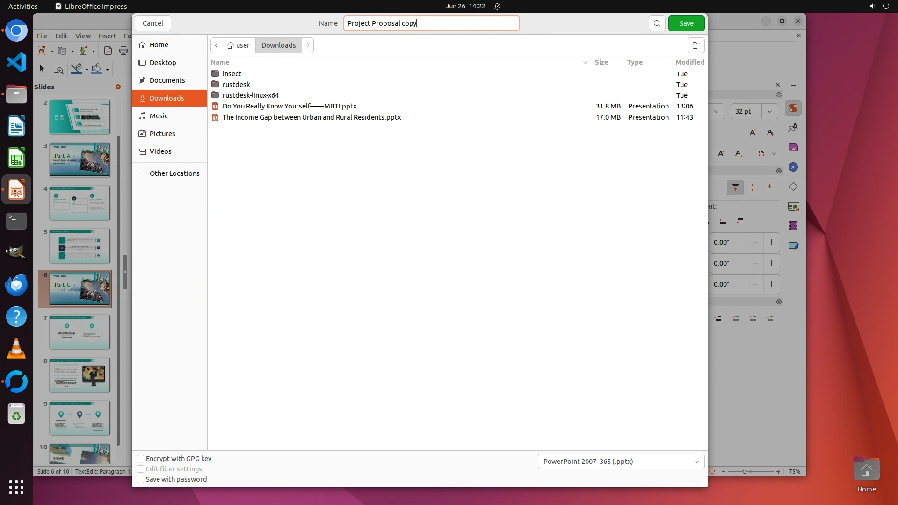Open the Properties sidebar deck icon
The height and width of the screenshot is (505, 898).
pos(793,108)
